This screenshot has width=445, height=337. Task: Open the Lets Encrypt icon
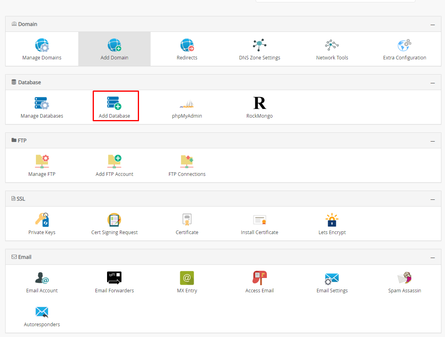[x=332, y=220]
